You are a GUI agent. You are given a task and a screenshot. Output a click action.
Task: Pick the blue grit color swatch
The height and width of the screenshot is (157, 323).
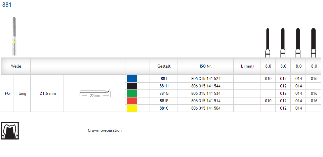click(132, 79)
